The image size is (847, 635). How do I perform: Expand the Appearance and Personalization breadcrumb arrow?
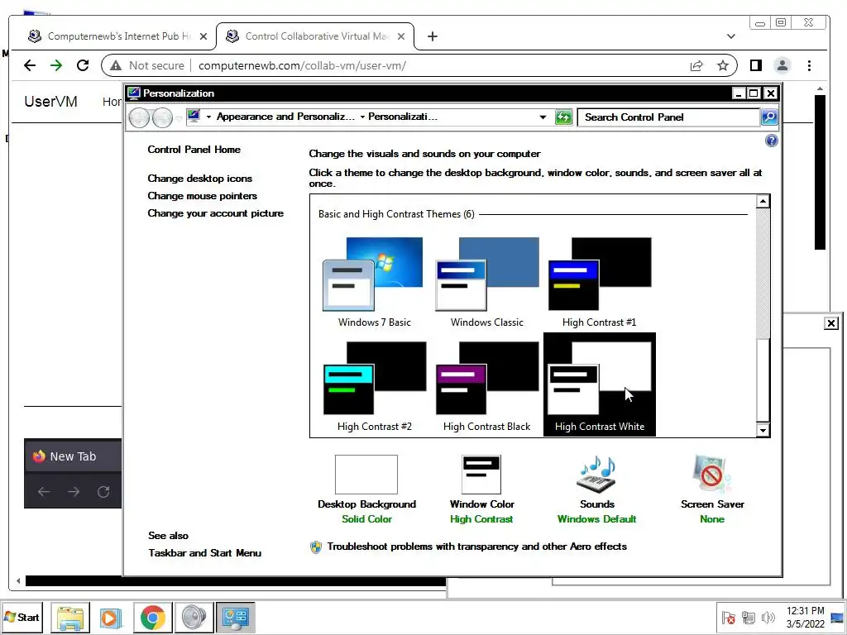coord(362,117)
